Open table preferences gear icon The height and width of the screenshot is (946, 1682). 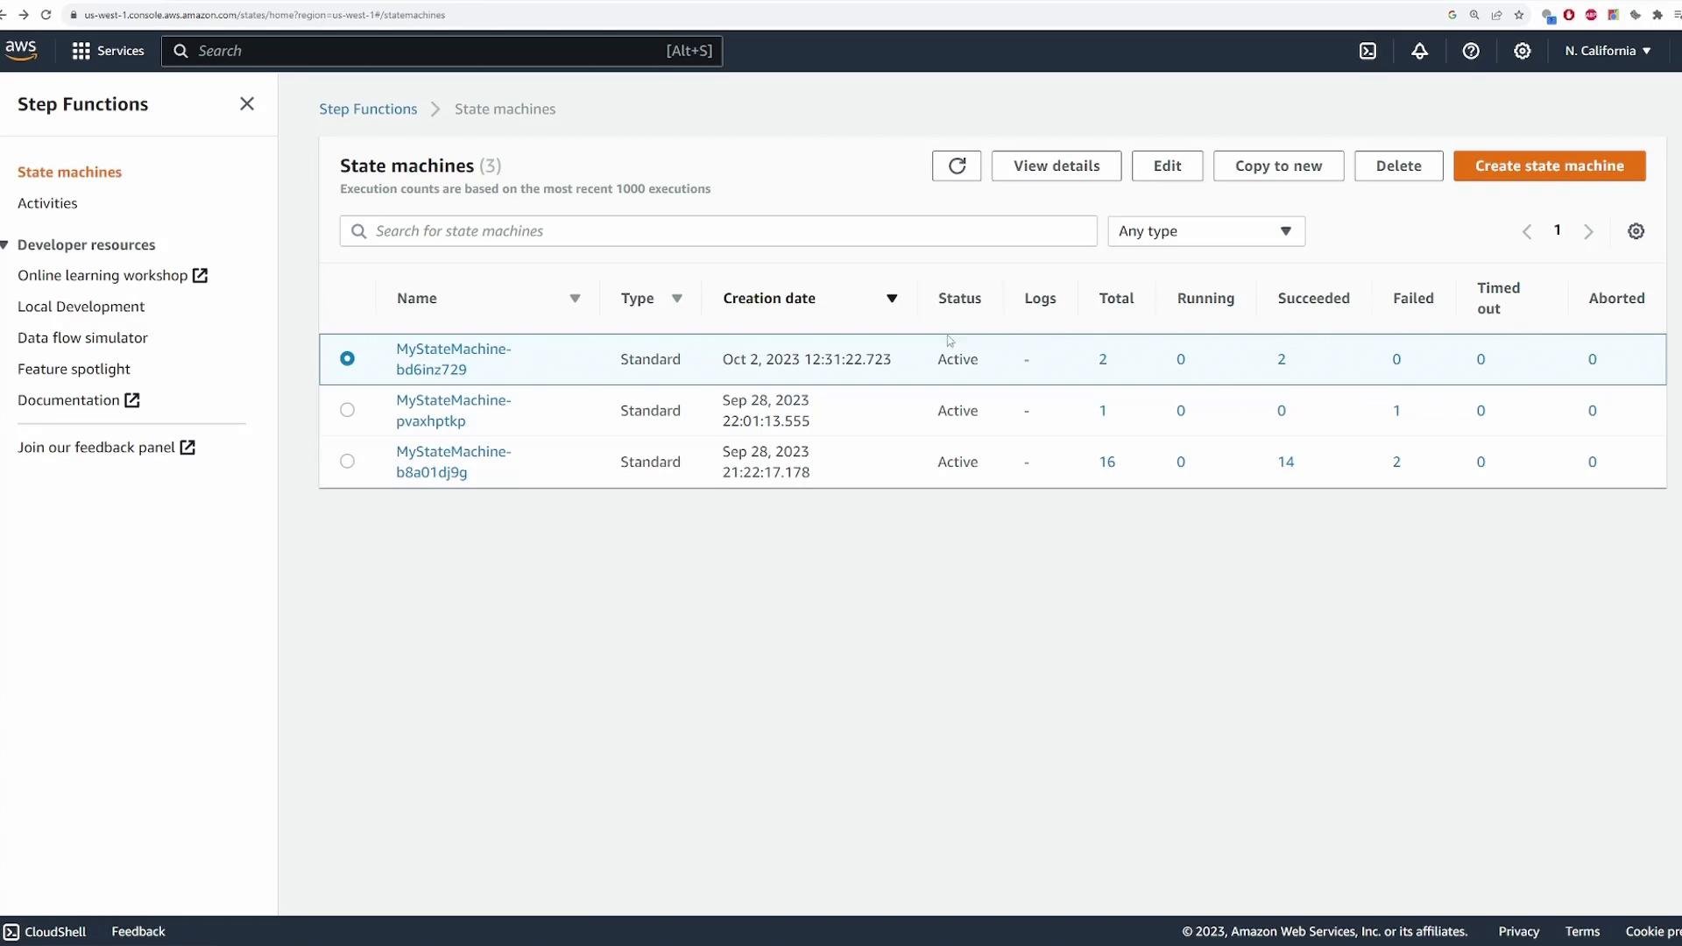1636,231
